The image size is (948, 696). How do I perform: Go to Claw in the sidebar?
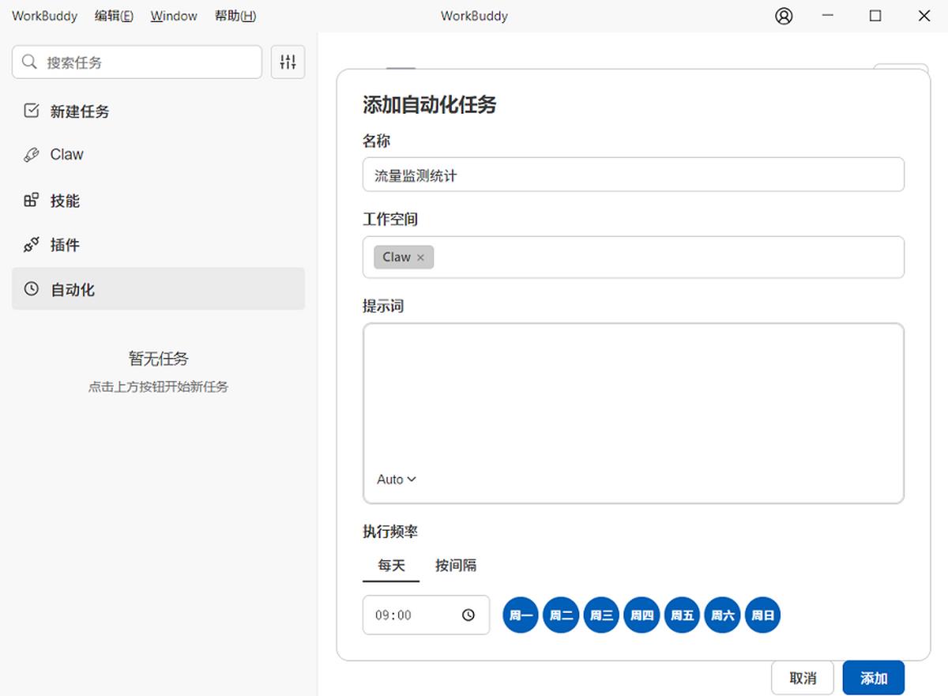coord(66,155)
